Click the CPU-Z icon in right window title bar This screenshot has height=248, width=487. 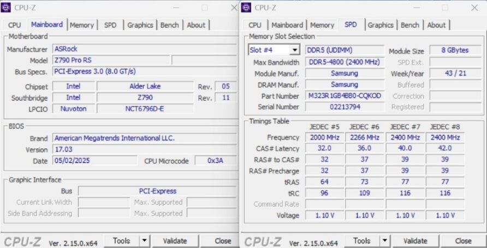point(246,8)
